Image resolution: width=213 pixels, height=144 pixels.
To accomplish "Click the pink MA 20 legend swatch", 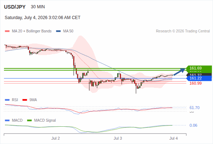I will click(x=7, y=31).
